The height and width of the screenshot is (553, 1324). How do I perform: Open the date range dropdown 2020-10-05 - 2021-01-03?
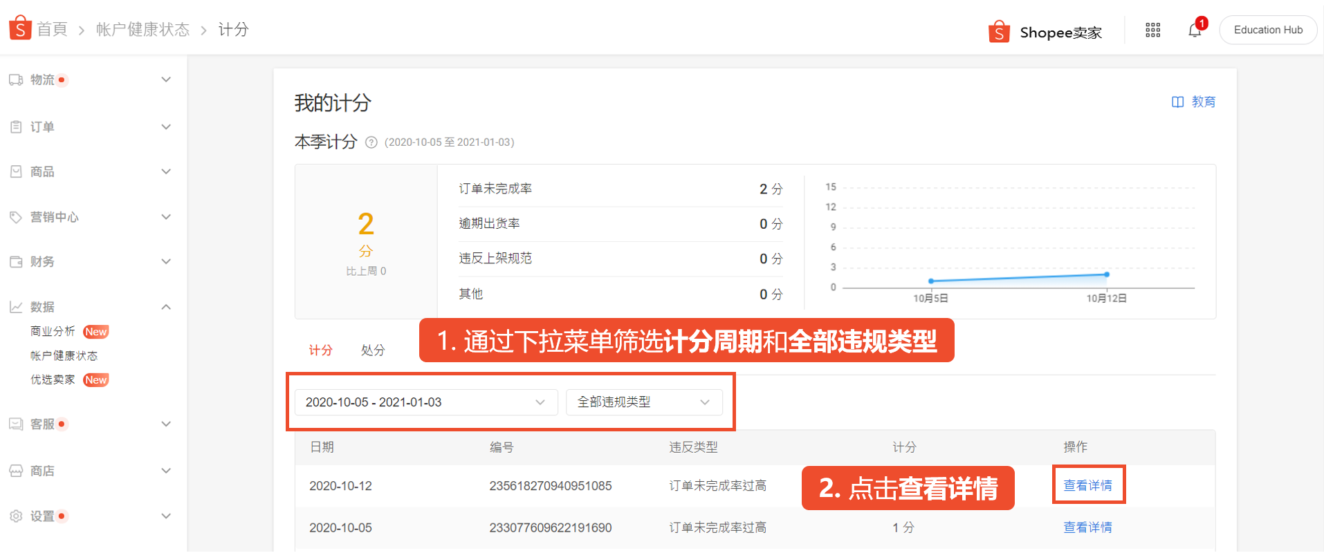426,402
